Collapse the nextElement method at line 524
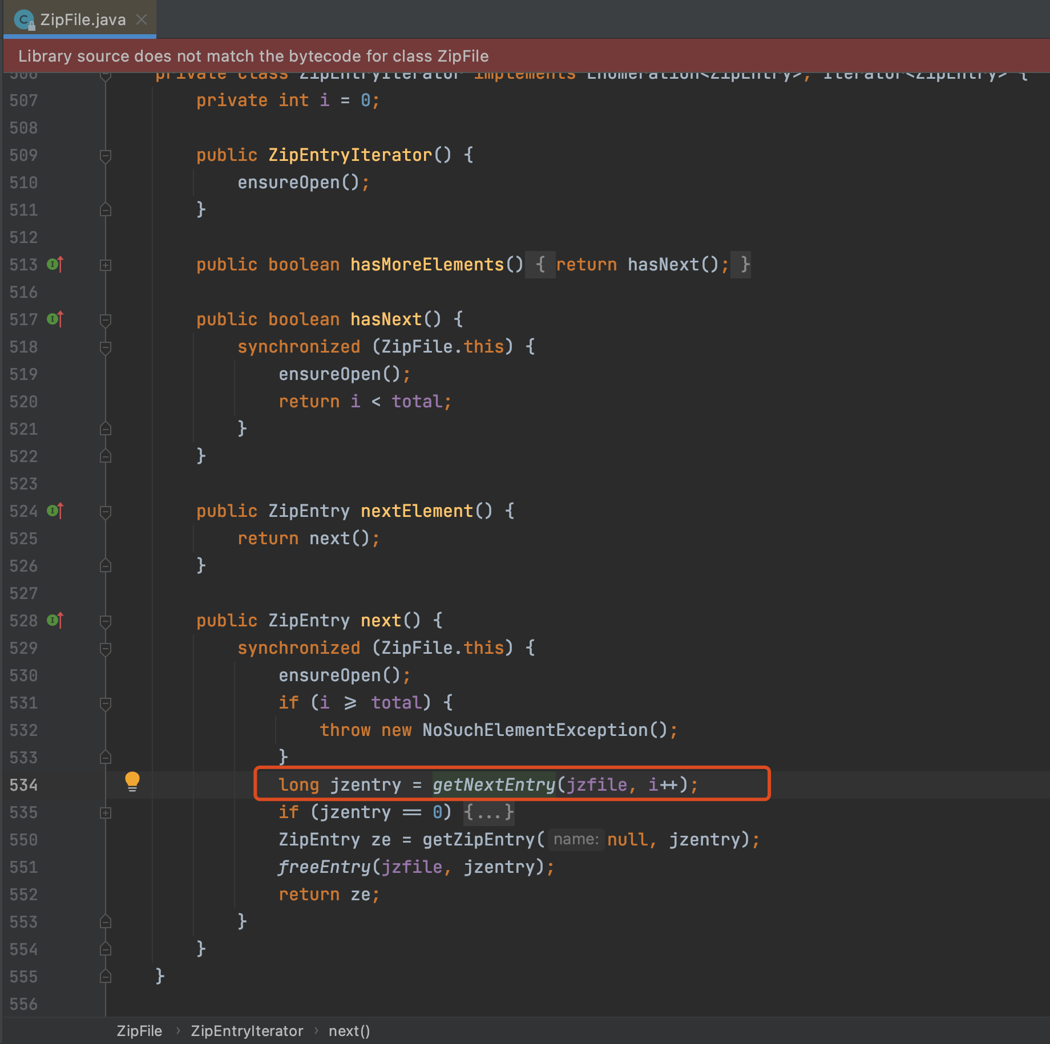This screenshot has height=1044, width=1050. point(106,512)
